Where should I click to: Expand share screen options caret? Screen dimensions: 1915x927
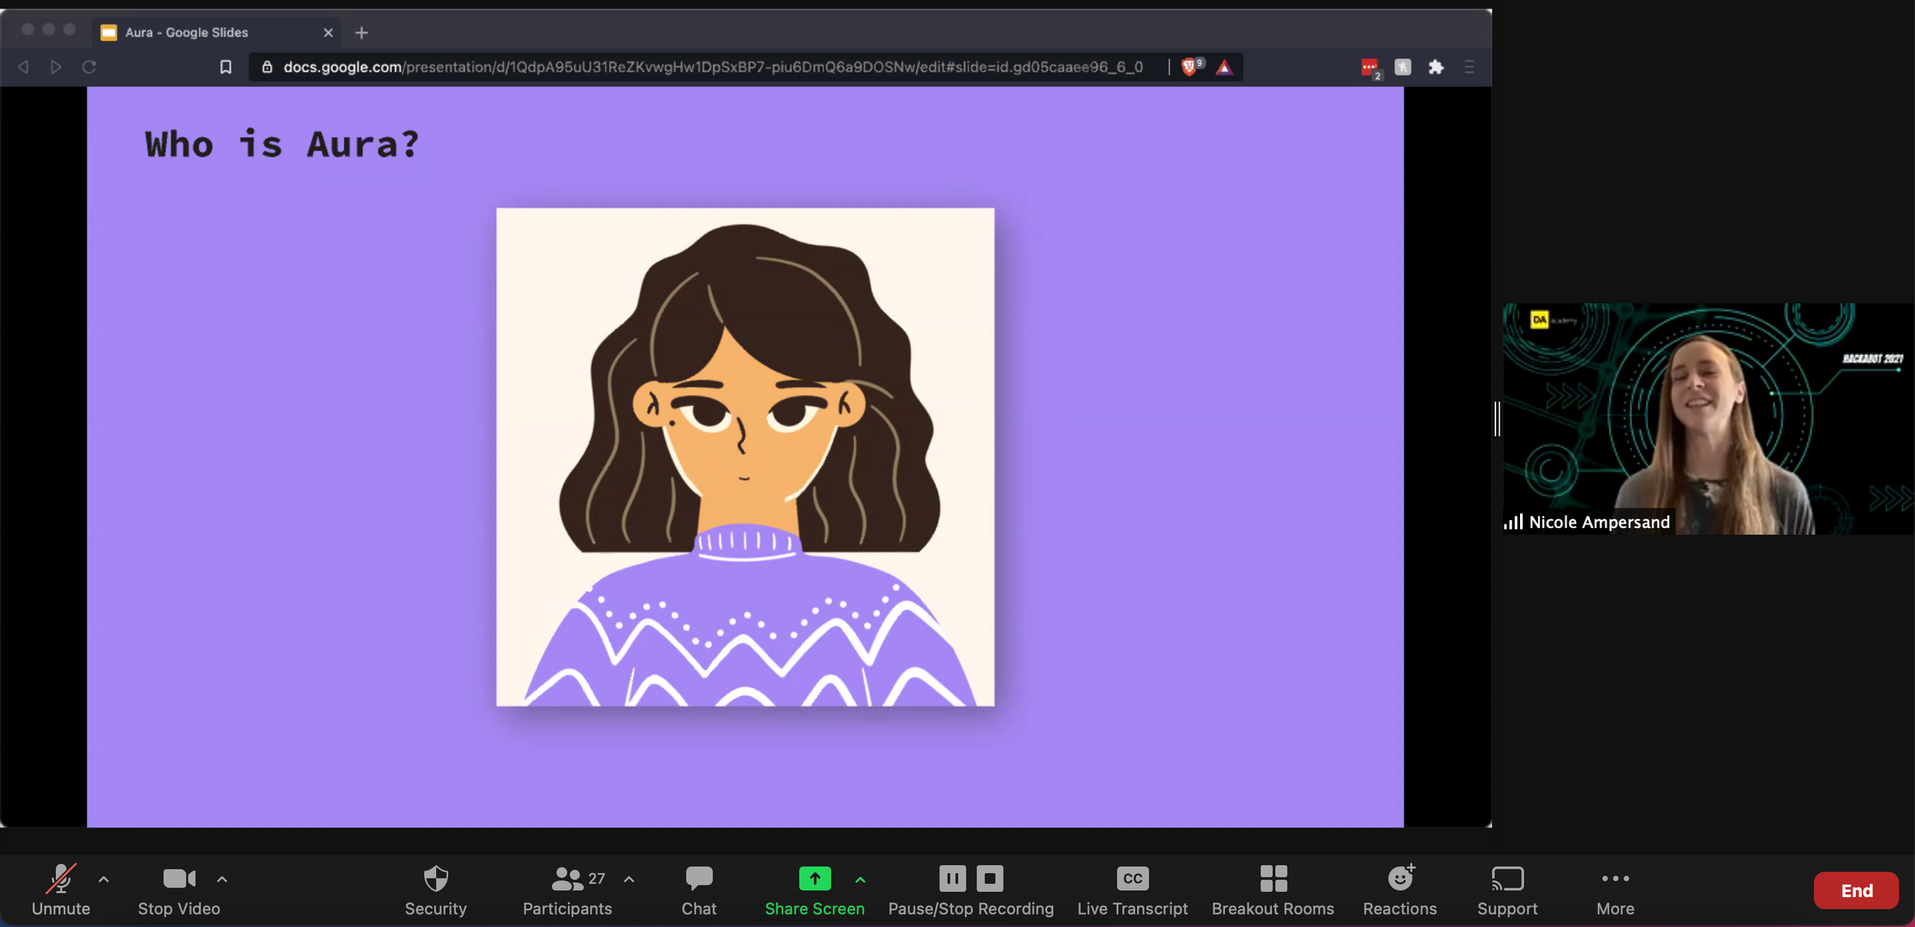tap(860, 880)
